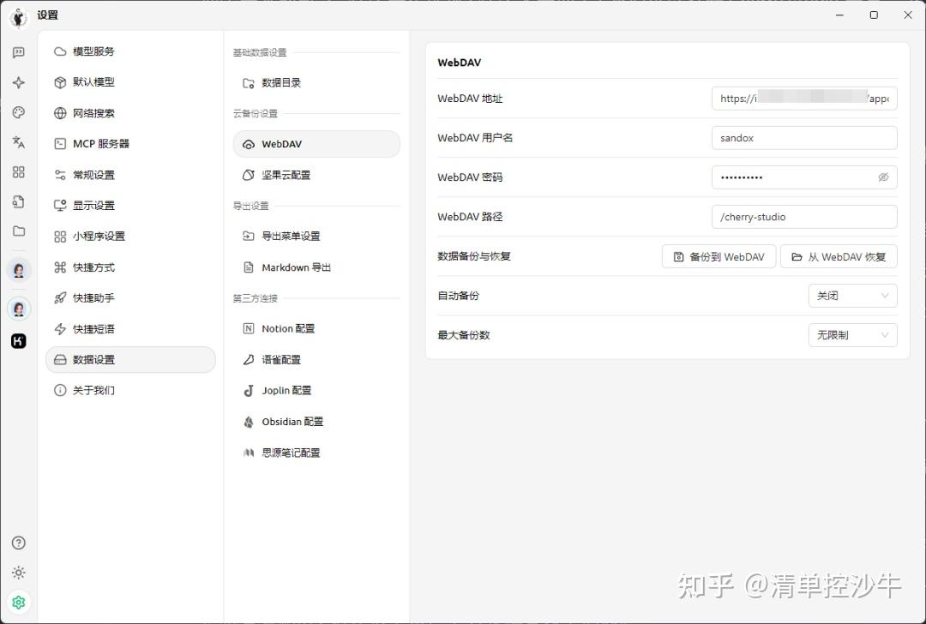
Task: Open WebDAV cloud backup item
Action: tap(316, 144)
